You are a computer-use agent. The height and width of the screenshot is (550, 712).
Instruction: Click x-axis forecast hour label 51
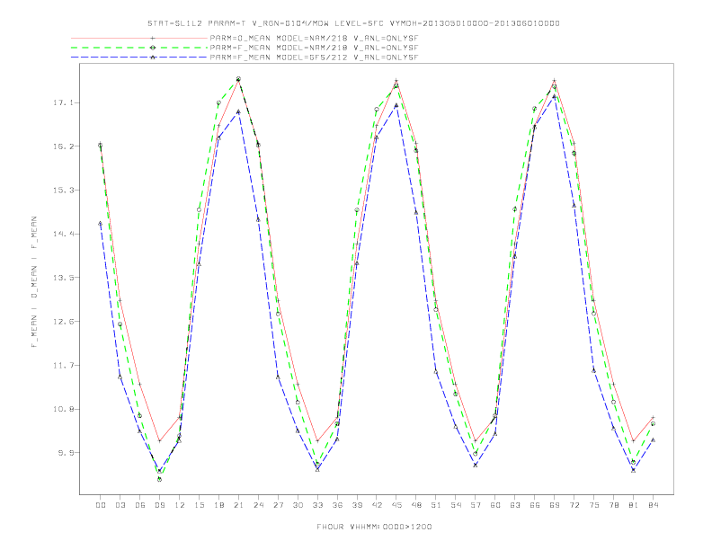436,505
